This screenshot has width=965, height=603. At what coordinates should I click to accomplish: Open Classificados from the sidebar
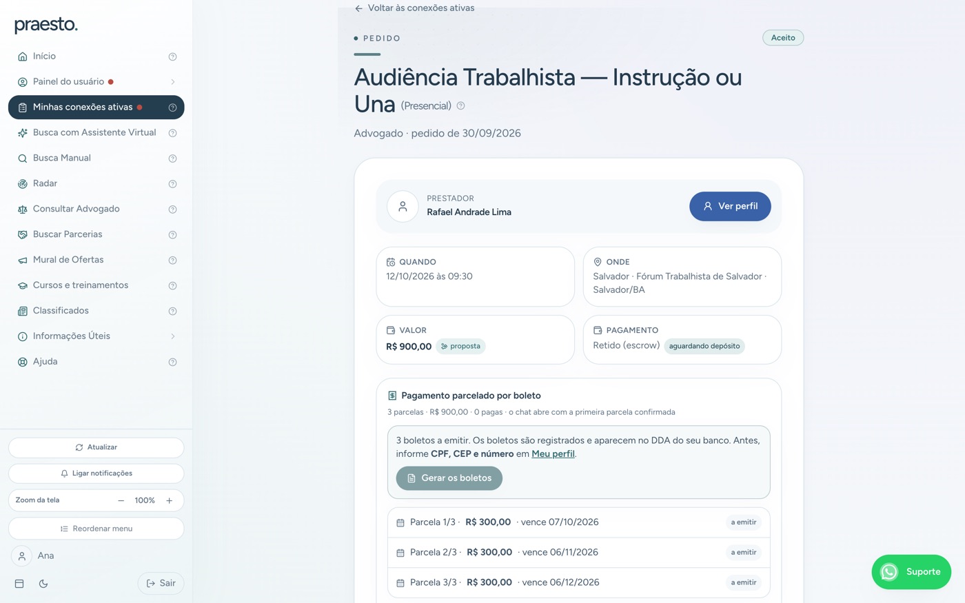(x=96, y=311)
